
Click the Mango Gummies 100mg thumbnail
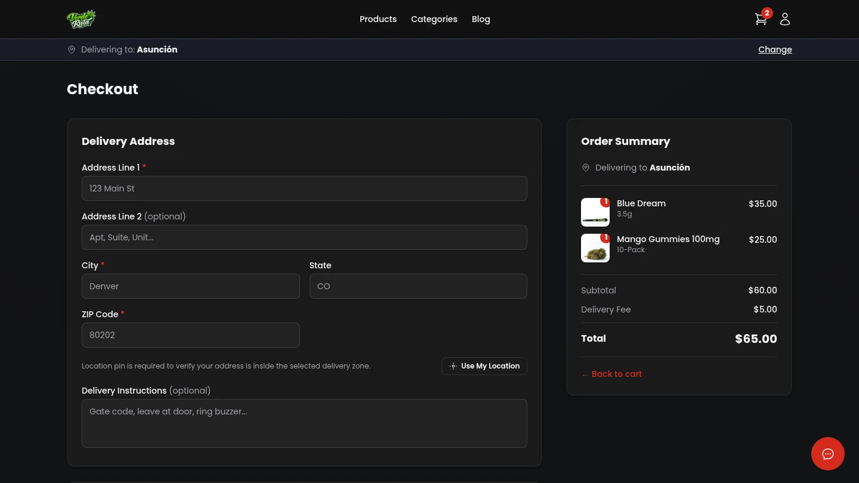click(595, 248)
